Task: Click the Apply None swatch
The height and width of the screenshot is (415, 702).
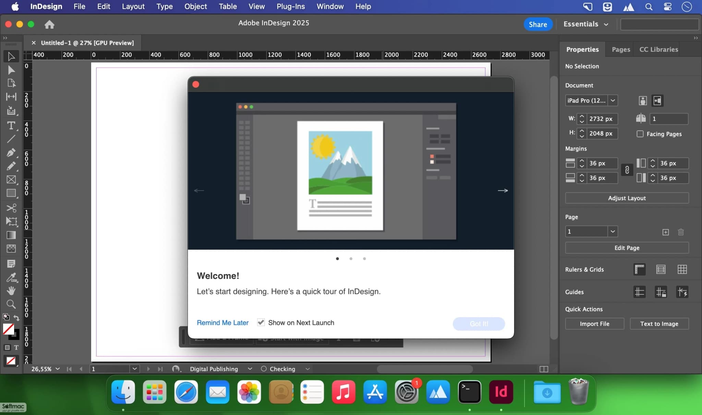Action: click(x=11, y=361)
